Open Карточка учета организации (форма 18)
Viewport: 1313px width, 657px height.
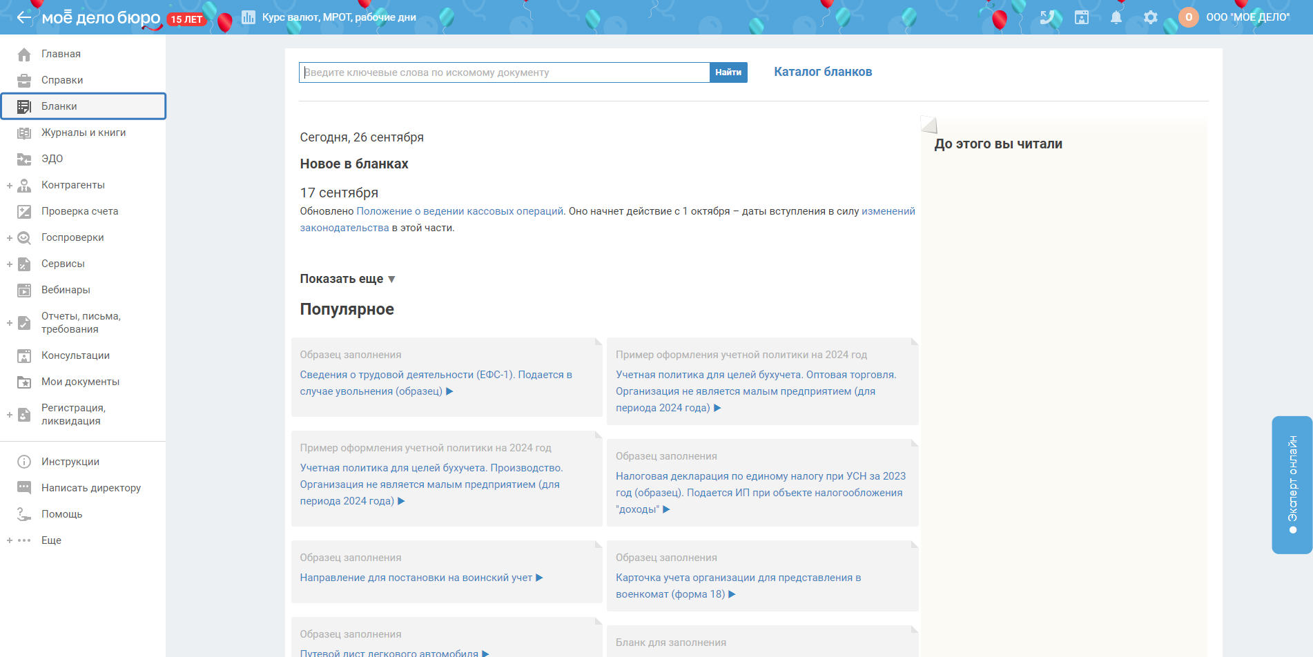739,586
